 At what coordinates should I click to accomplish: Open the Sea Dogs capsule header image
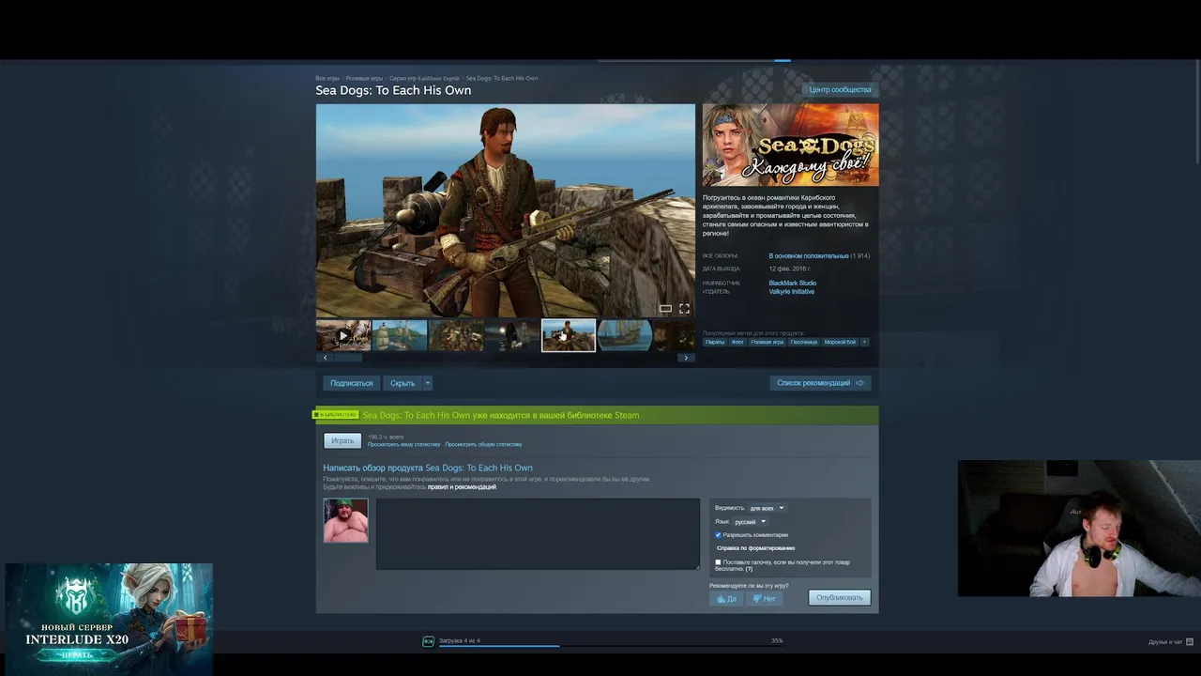[791, 145]
